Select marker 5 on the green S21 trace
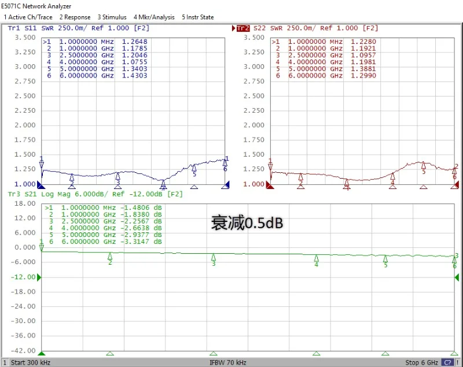The width and height of the screenshot is (463, 367). [x=385, y=261]
